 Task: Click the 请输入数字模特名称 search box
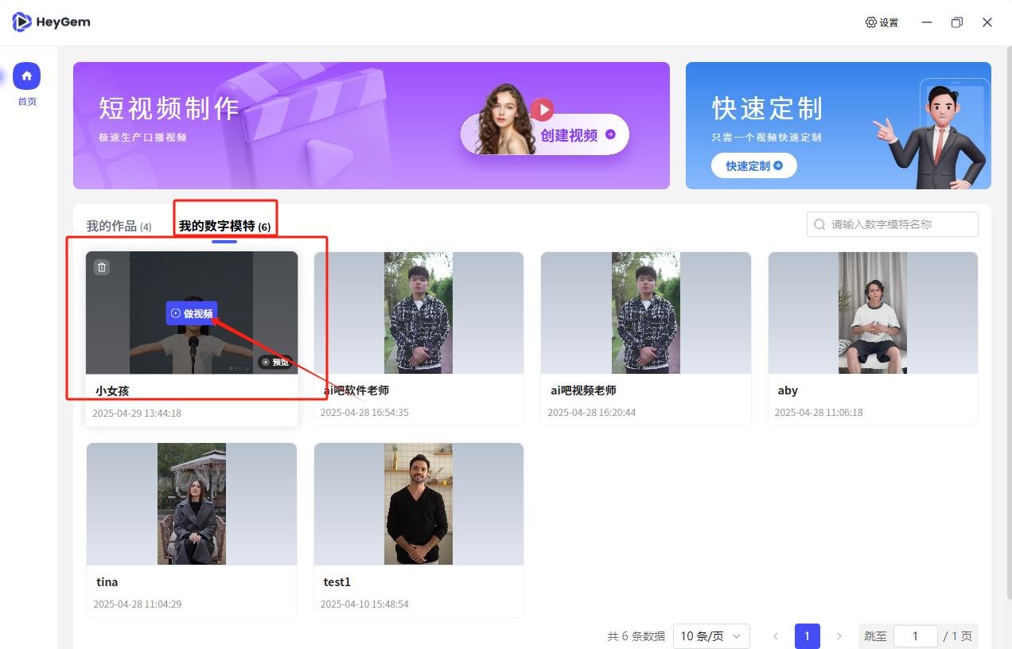click(x=891, y=224)
